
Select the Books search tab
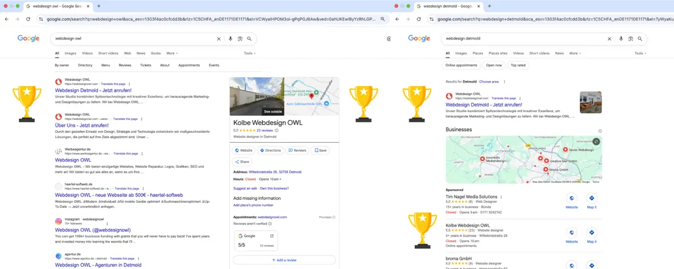click(156, 53)
